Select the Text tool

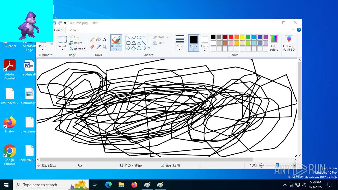[x=105, y=40]
